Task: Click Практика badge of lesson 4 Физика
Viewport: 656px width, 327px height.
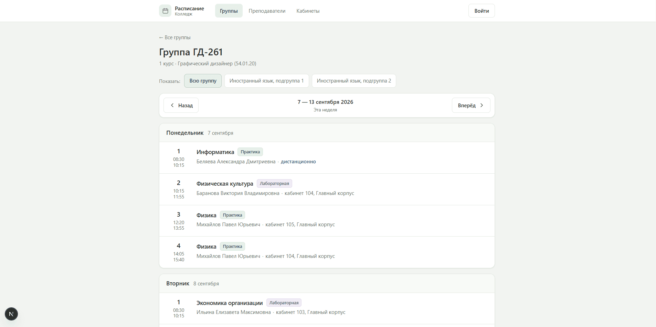Action: [232, 247]
